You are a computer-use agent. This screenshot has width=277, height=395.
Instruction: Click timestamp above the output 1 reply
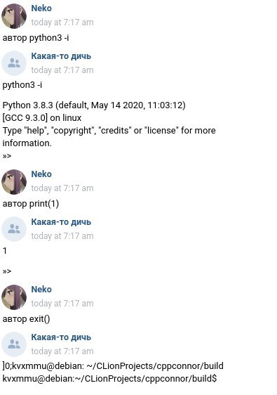coord(62,236)
